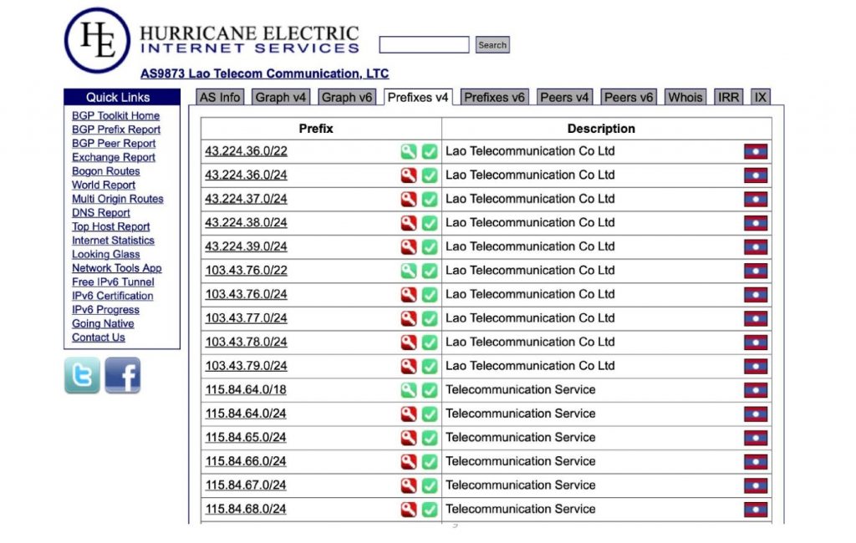Open the Peers v4 tab

pyautogui.click(x=564, y=97)
